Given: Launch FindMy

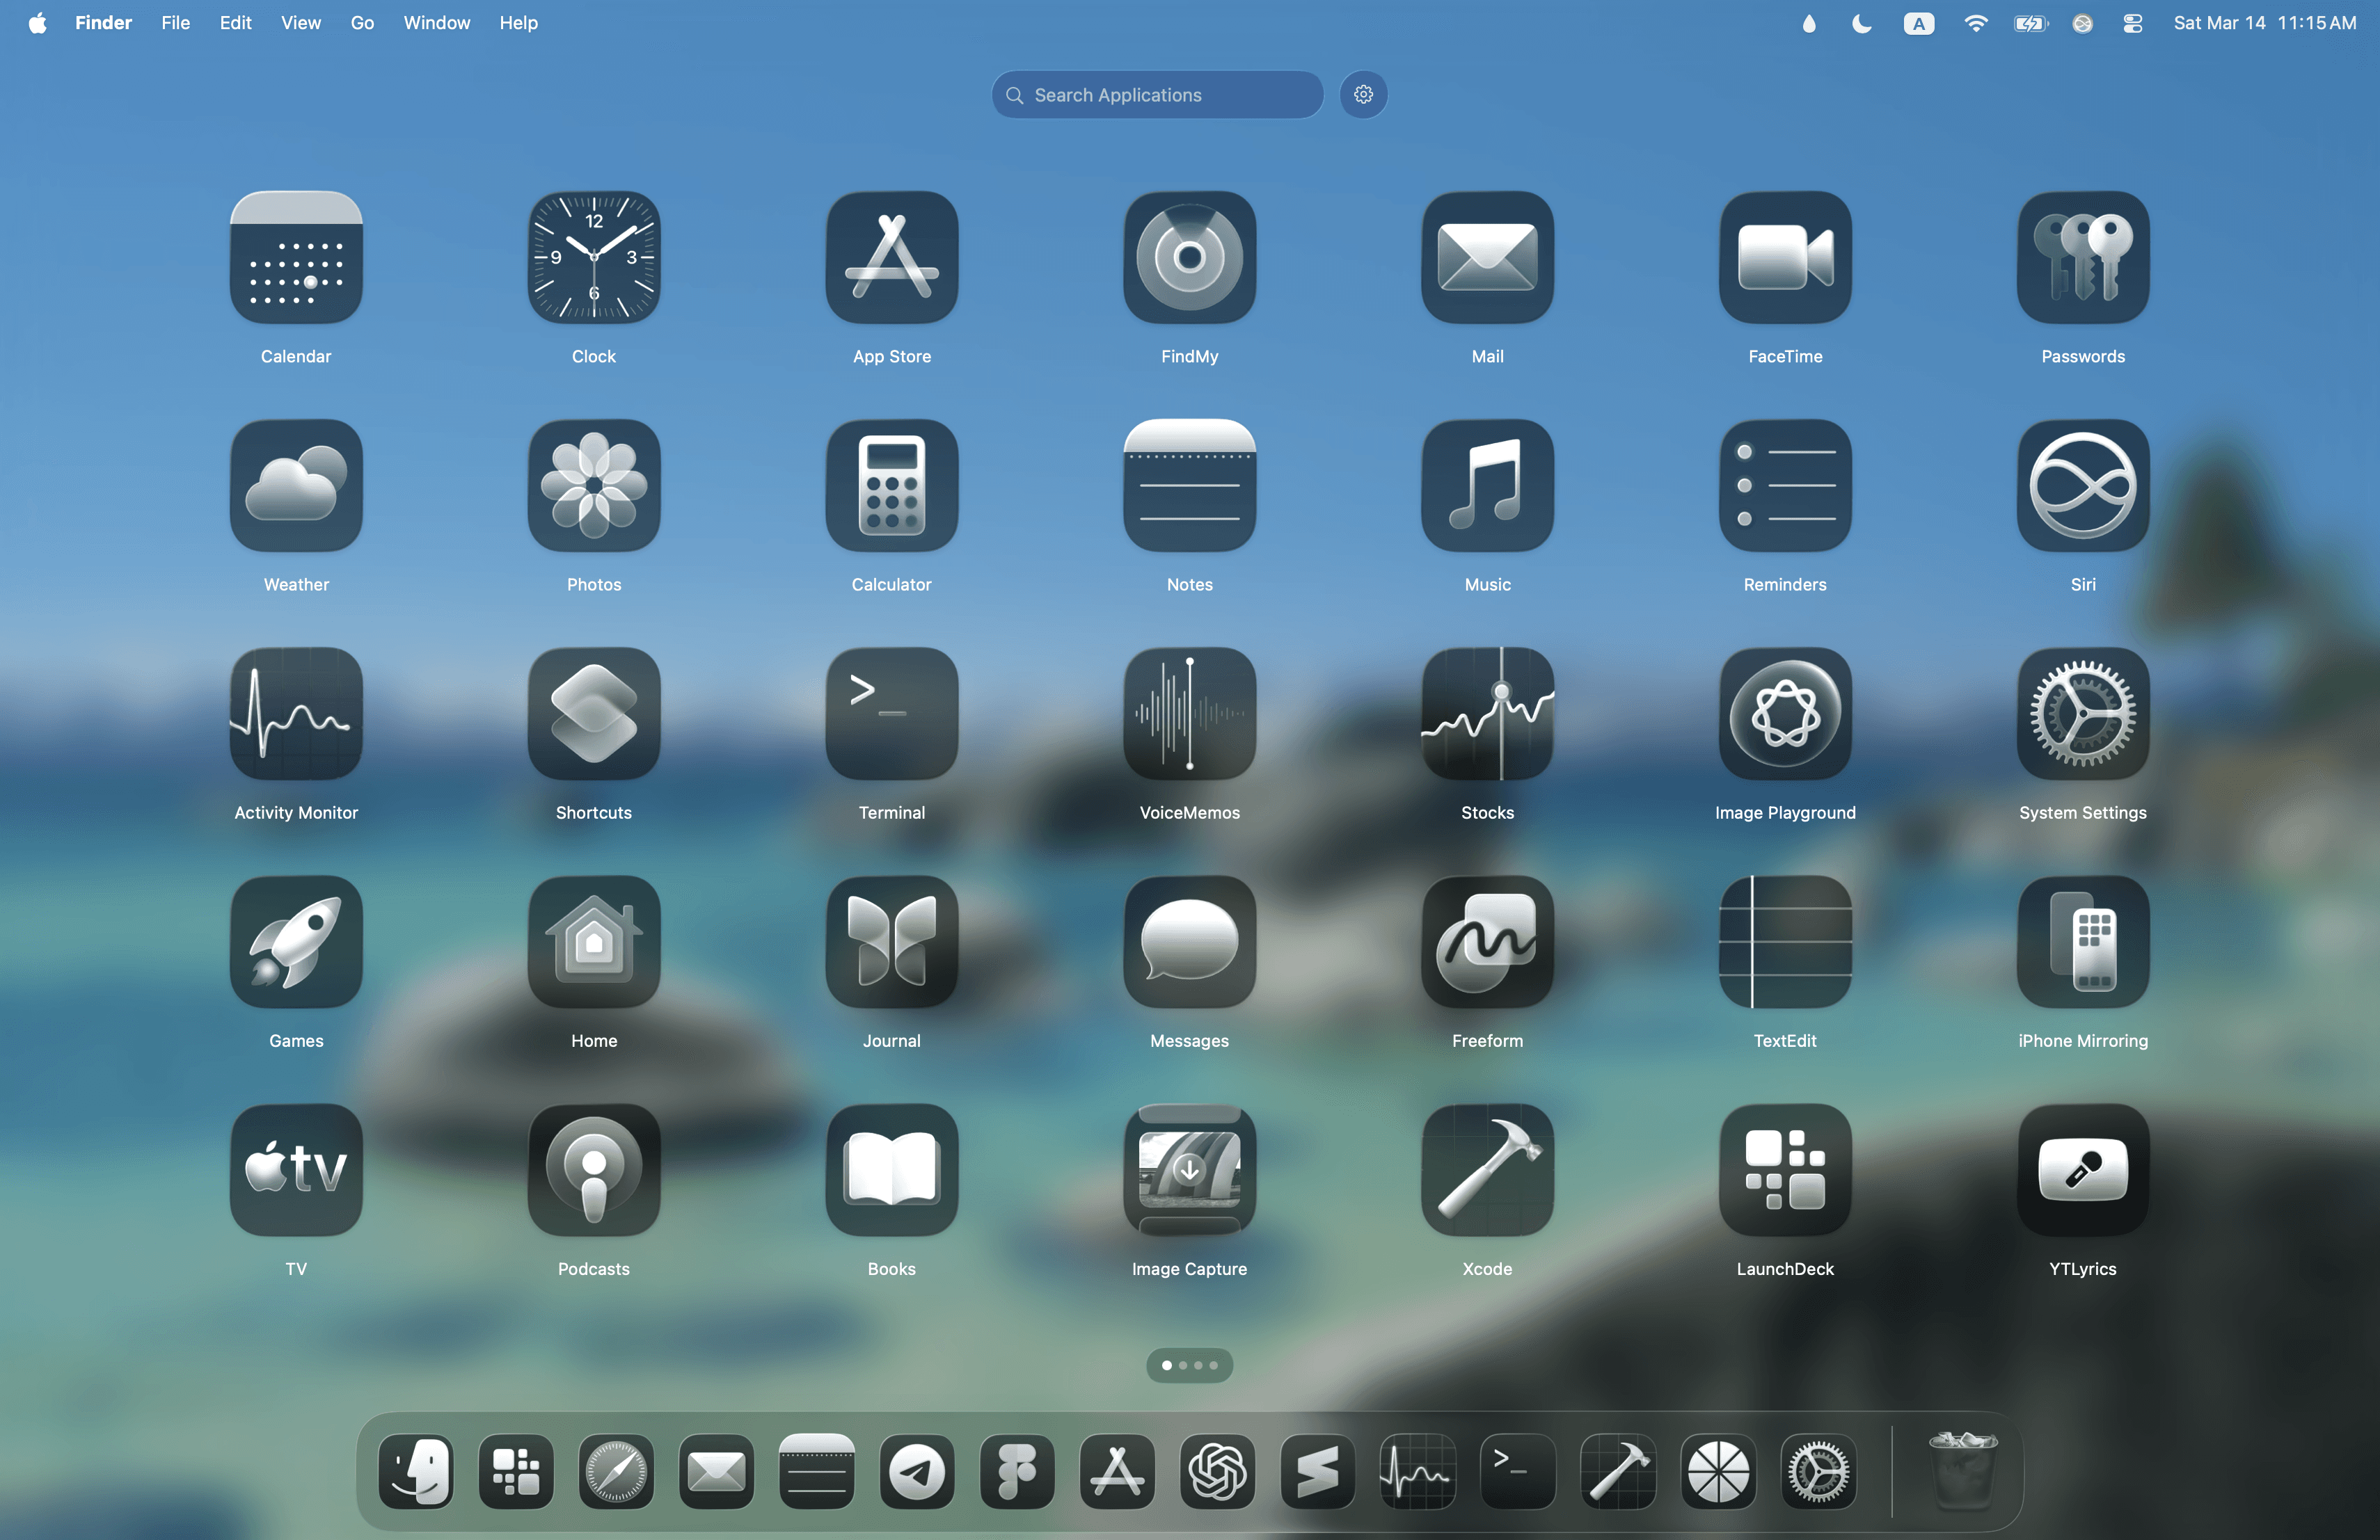Looking at the screenshot, I should pos(1190,258).
